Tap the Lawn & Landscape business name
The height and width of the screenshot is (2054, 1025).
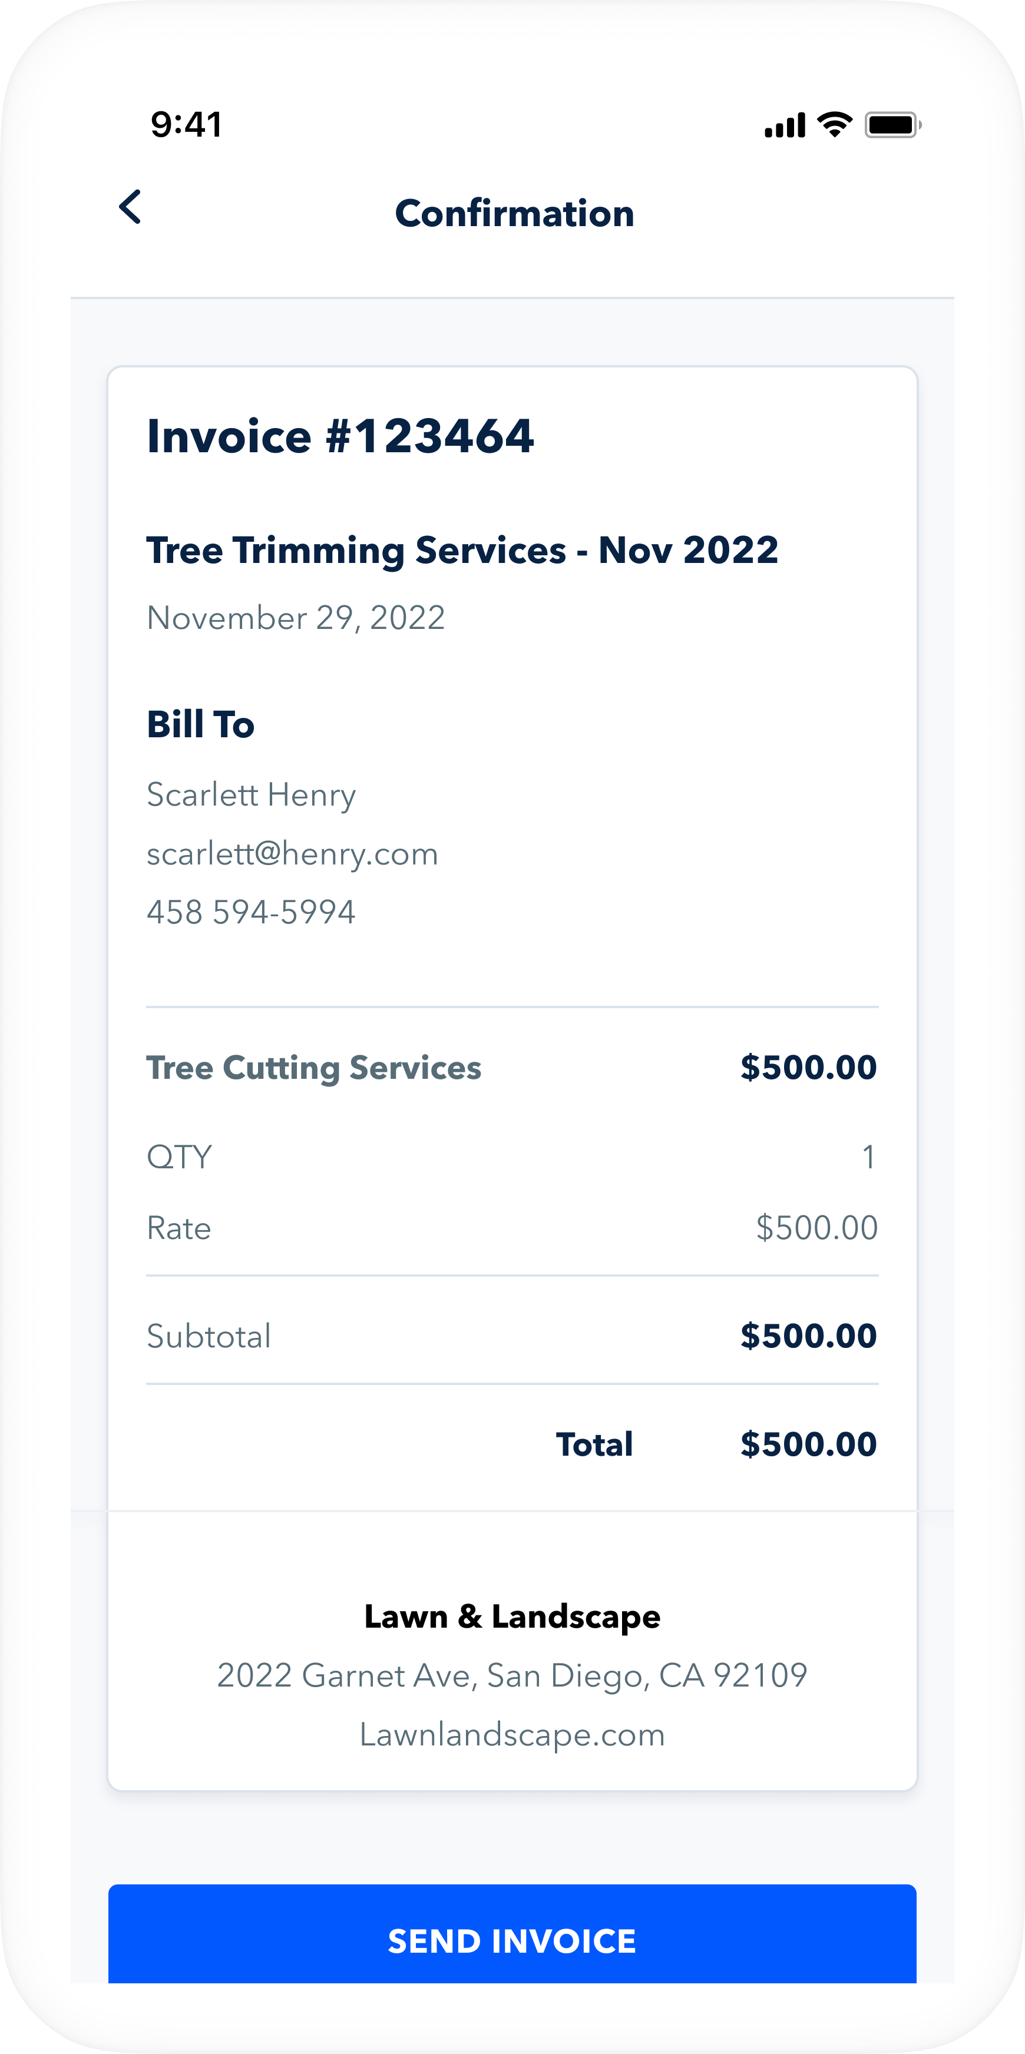(x=512, y=1616)
